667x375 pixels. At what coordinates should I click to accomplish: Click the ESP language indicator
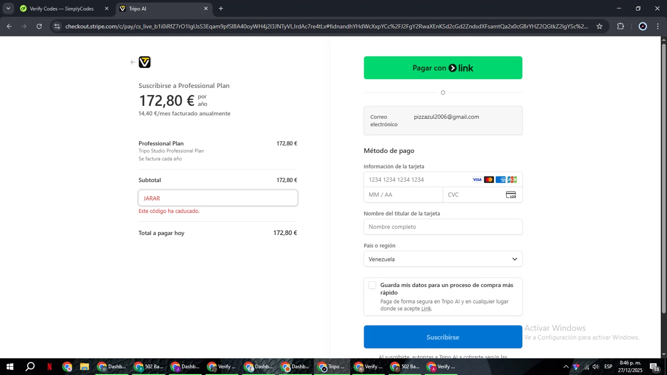coord(608,367)
